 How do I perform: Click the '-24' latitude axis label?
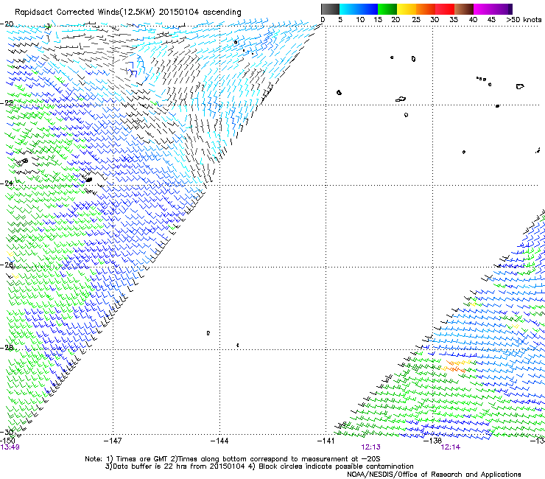(7, 183)
